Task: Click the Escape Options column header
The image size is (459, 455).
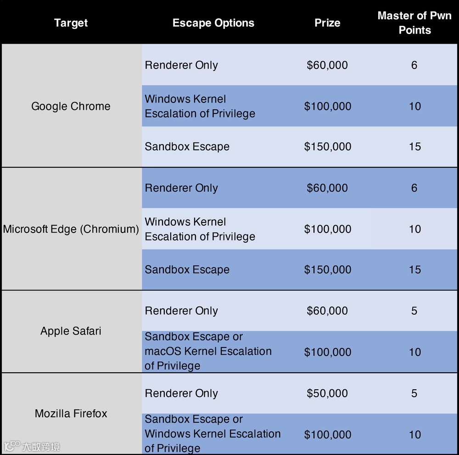Action: [x=213, y=23]
